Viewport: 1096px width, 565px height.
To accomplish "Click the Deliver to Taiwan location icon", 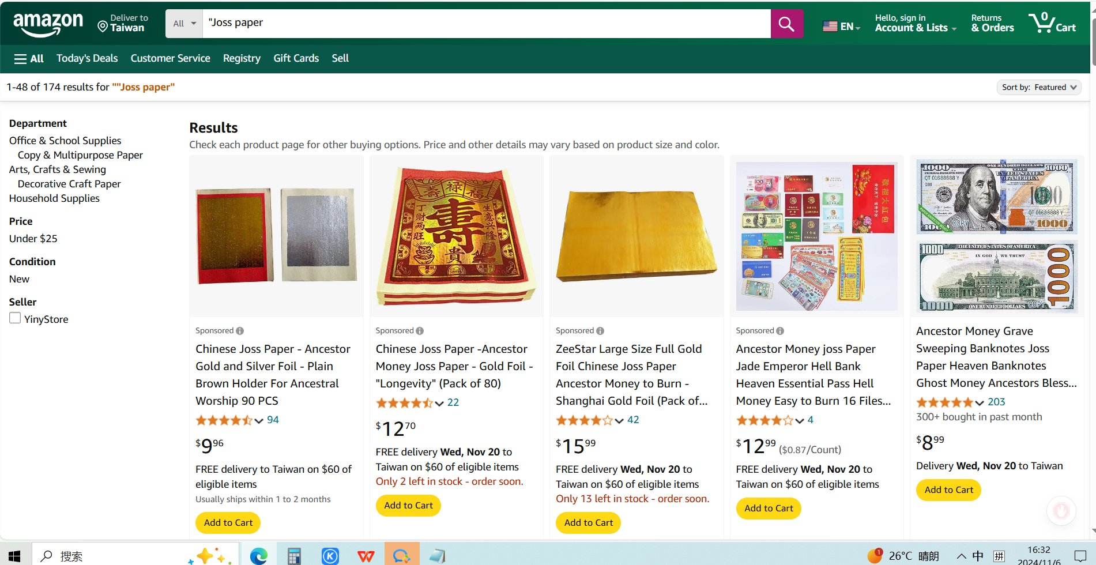I will (x=103, y=26).
